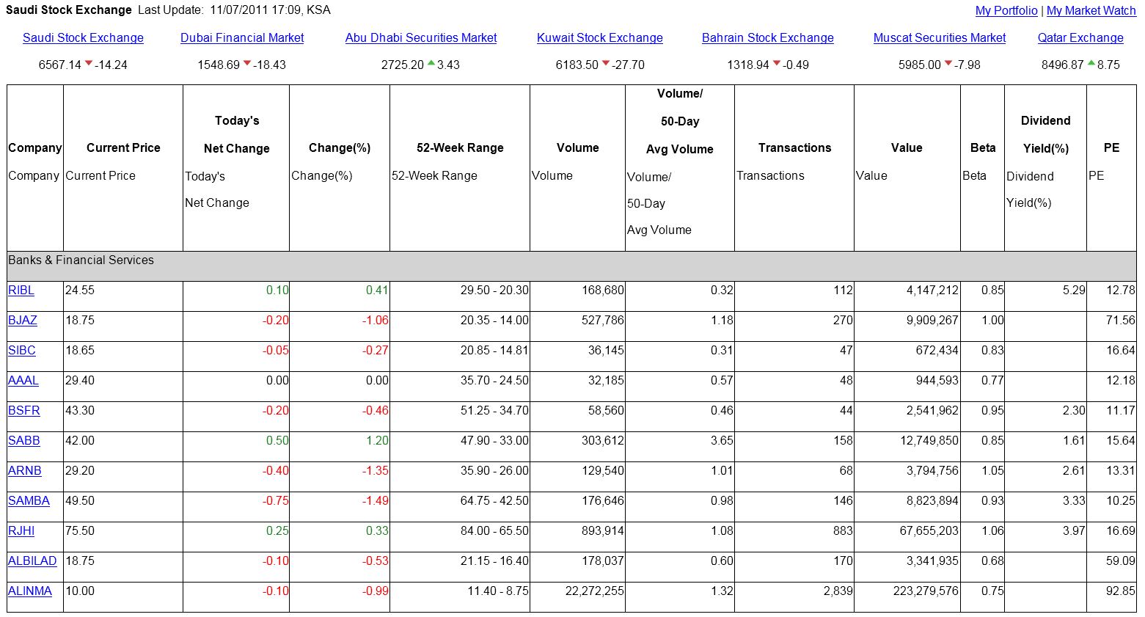Screen dimensions: 1145x617
Task: Switch to the Qatar Exchange link
Action: pos(1080,37)
